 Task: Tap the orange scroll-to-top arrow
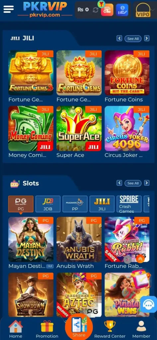coord(140,259)
